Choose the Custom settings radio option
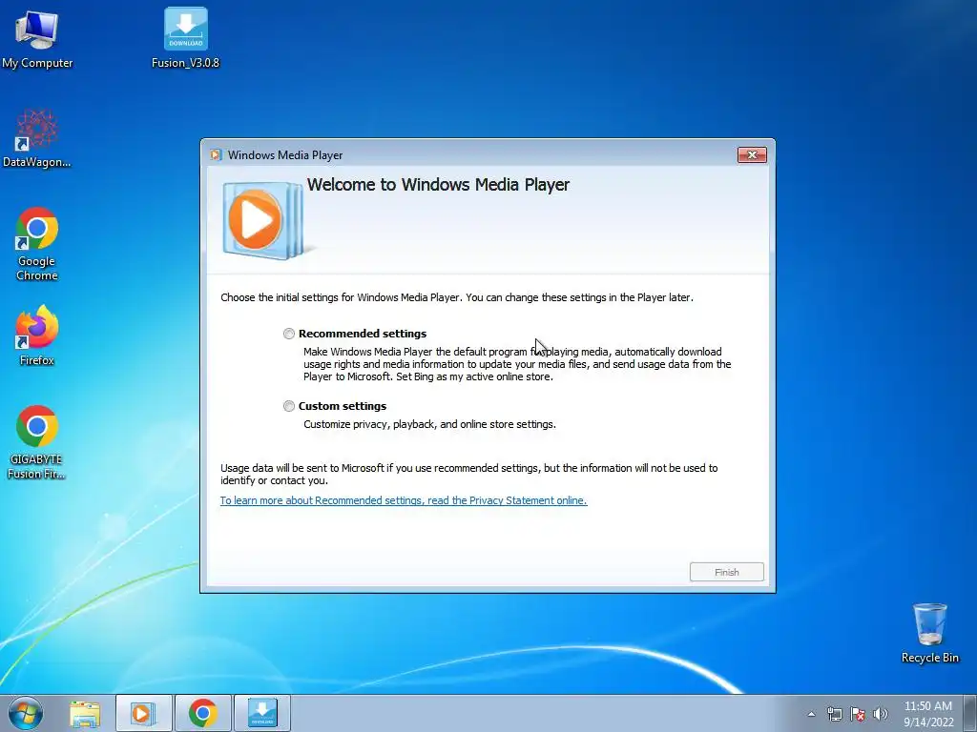Image resolution: width=977 pixels, height=732 pixels. click(x=288, y=406)
